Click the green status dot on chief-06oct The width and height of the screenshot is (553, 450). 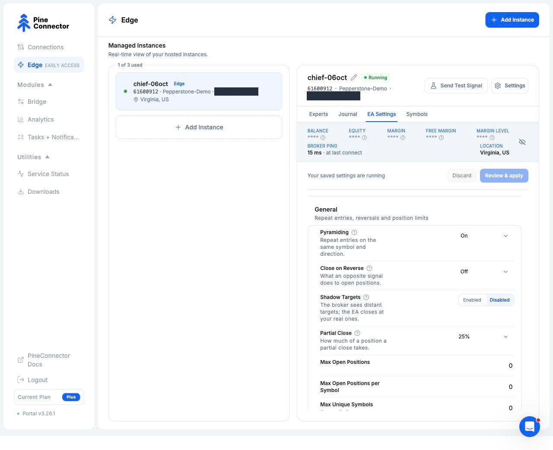tap(125, 91)
